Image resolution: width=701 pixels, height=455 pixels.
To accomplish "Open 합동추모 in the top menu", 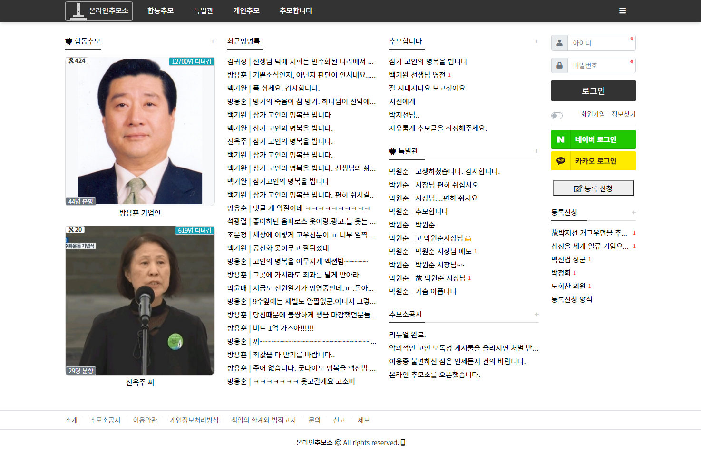I will click(x=160, y=11).
